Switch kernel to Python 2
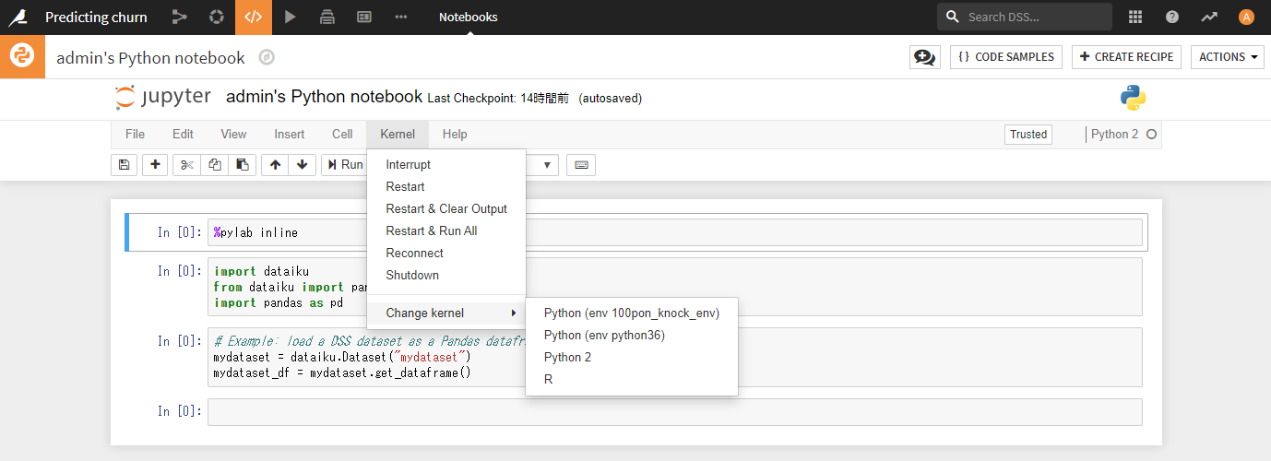This screenshot has width=1271, height=461. 632,357
